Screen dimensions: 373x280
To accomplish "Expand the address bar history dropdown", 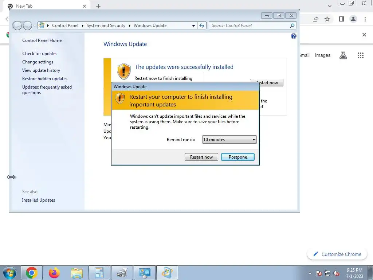I will tap(193, 26).
